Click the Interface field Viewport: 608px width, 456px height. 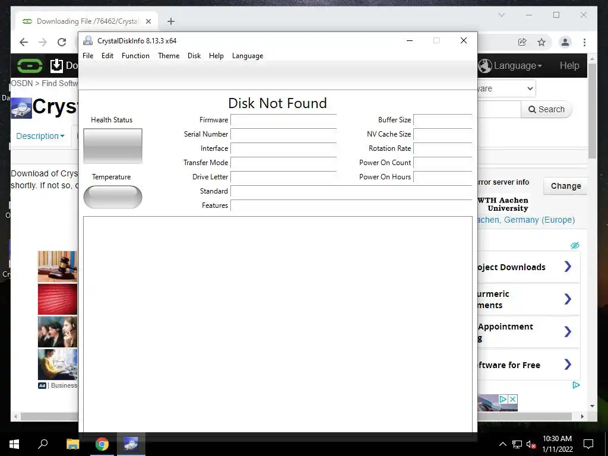[283, 148]
